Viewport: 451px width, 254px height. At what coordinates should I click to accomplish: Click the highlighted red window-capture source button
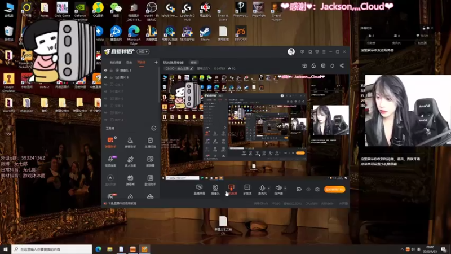tap(231, 190)
